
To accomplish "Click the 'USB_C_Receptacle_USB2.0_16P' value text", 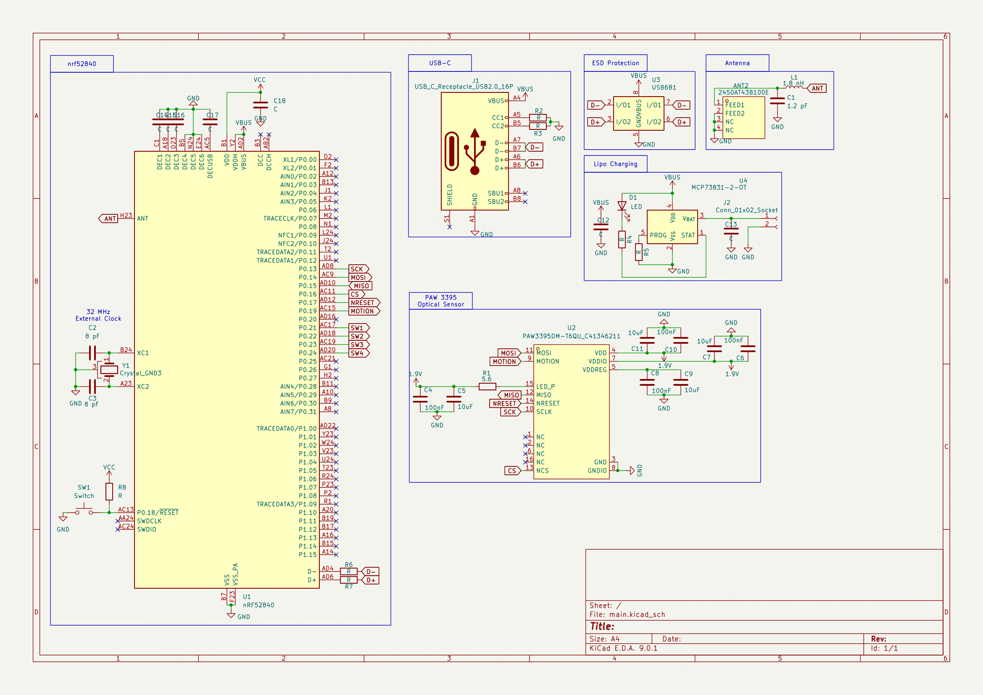I will click(x=464, y=87).
